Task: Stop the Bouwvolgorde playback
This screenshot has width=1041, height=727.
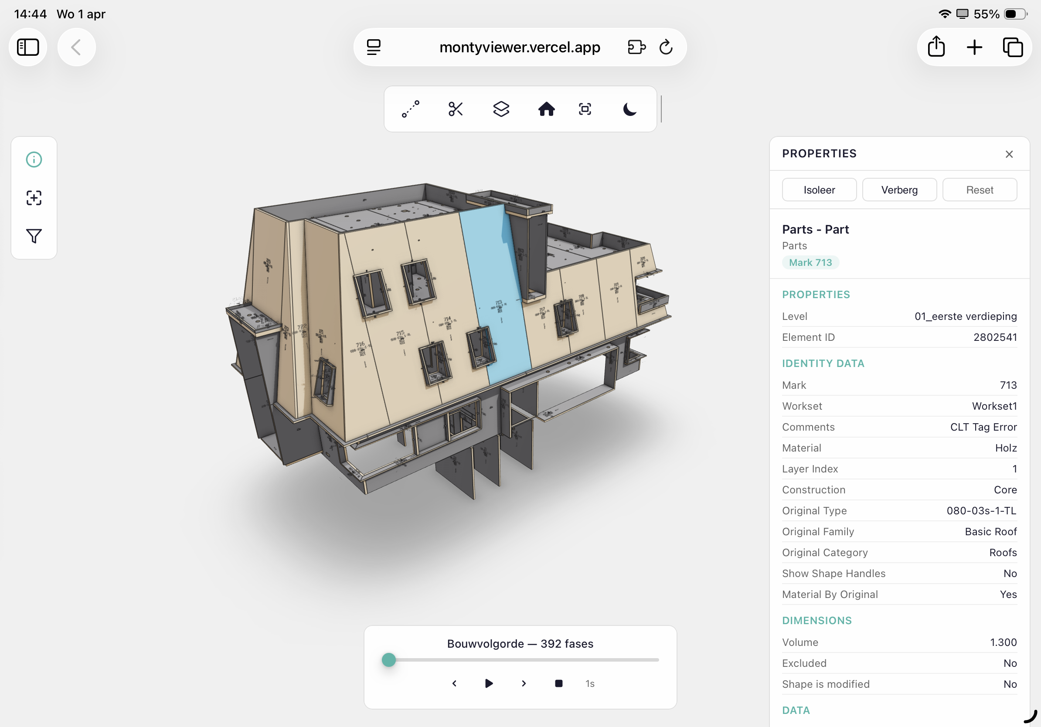Action: pos(558,683)
